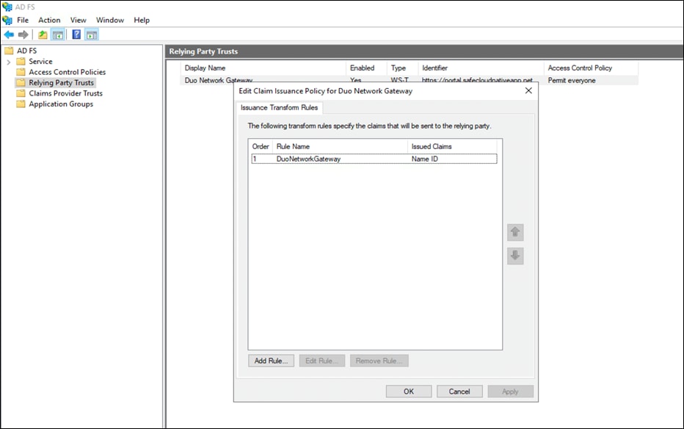Click the Rule Name column header
The width and height of the screenshot is (684, 429).
(340, 147)
